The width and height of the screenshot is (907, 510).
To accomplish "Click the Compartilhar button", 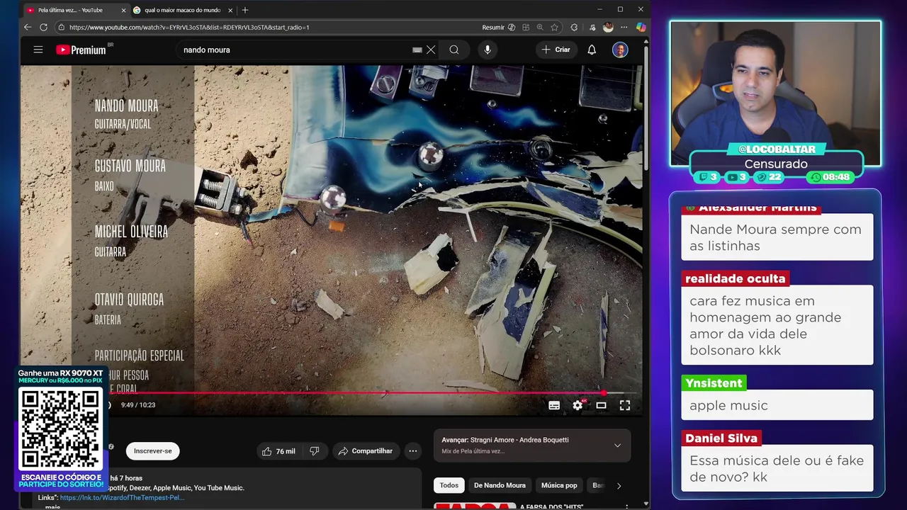I will tap(366, 451).
